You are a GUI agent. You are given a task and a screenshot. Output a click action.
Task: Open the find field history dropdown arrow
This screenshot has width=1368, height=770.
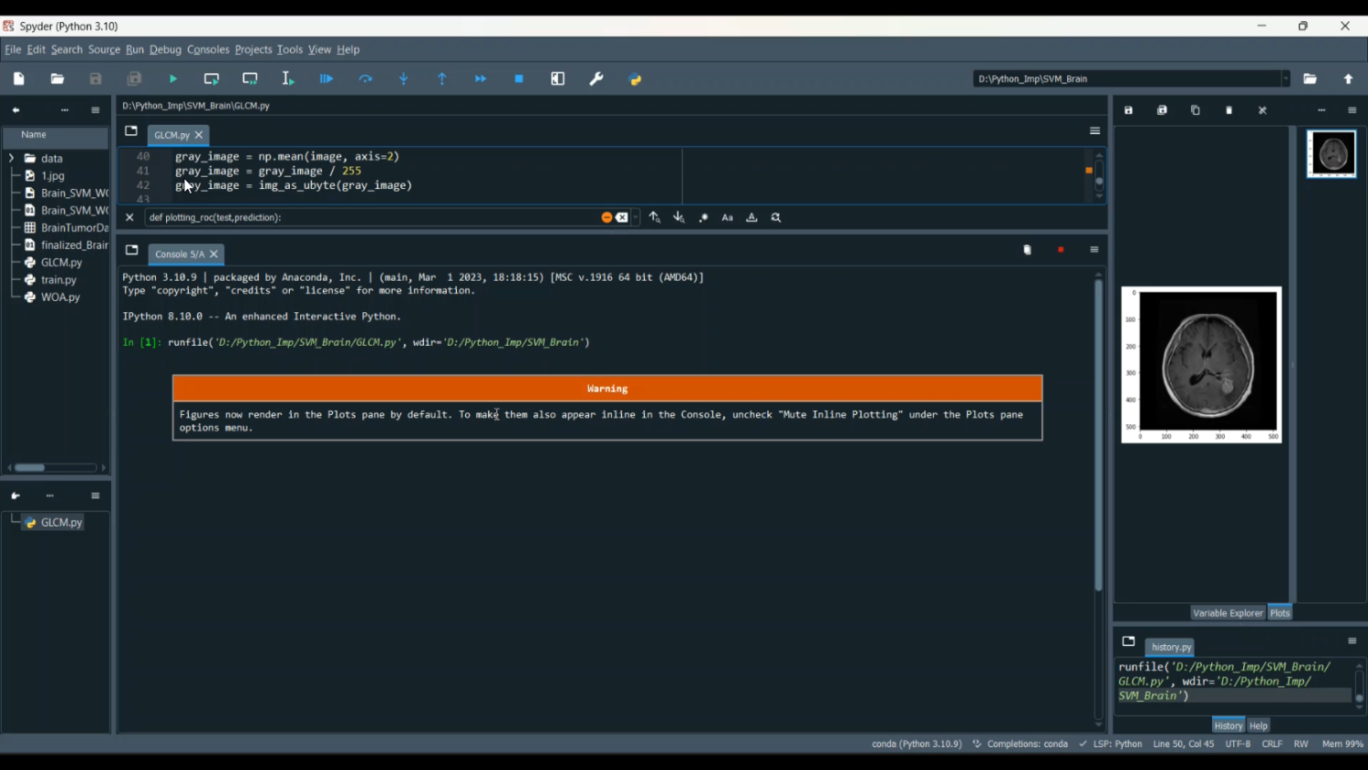click(x=636, y=218)
